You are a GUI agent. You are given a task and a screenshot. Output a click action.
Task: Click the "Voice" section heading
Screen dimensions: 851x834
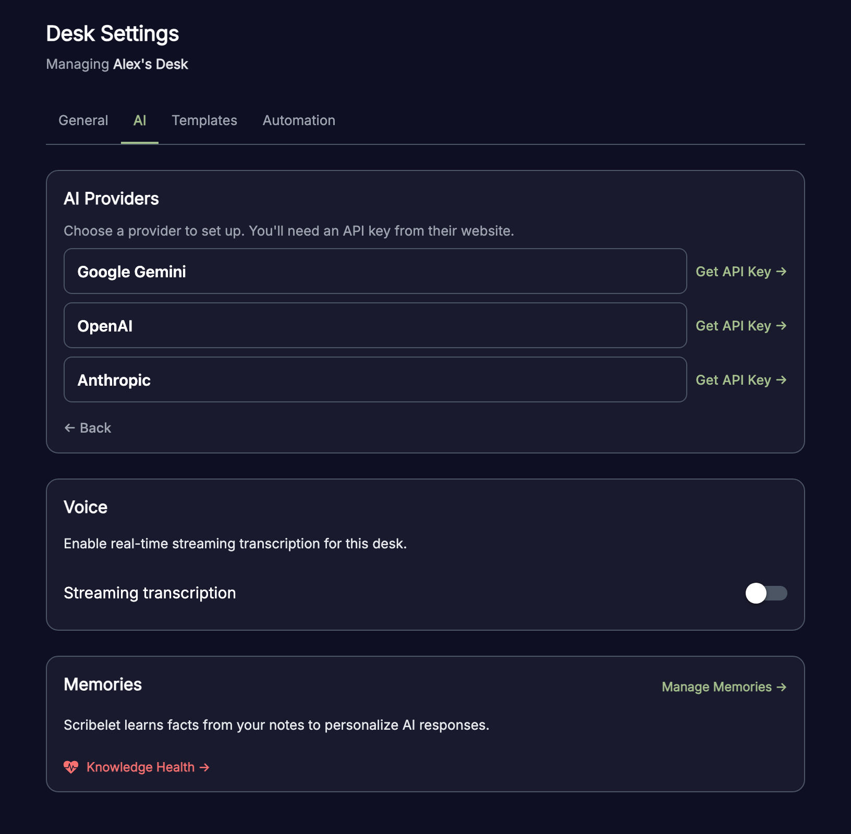[86, 507]
